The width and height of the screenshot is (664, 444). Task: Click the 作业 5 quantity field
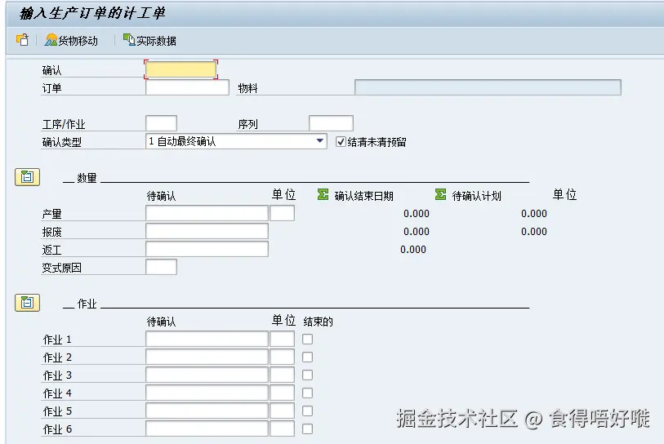click(x=207, y=411)
